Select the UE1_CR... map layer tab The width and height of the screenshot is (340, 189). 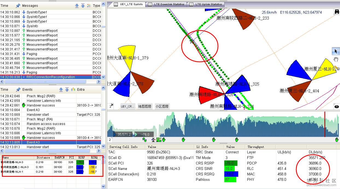coord(128,106)
